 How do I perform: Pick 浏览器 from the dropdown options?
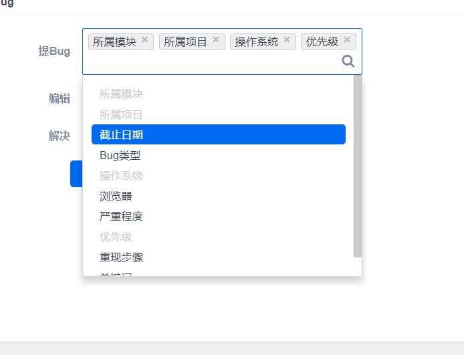tap(116, 196)
